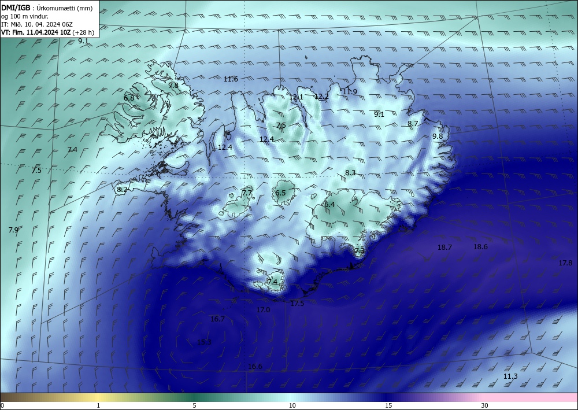
Task: Click the 7.8 value in the Westfjords
Action: click(173, 85)
